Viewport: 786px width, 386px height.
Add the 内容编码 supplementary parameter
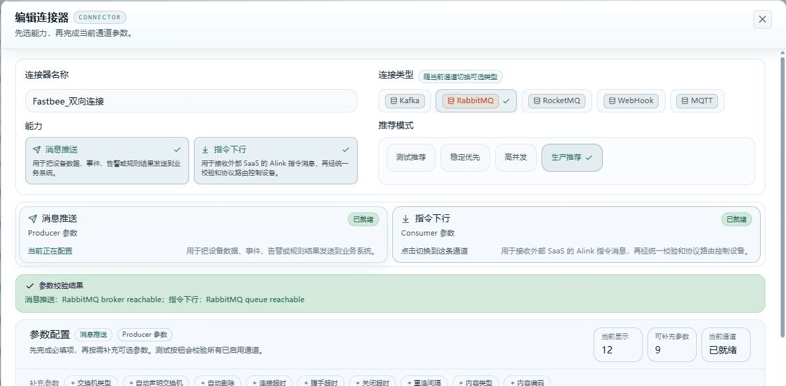[x=528, y=382]
